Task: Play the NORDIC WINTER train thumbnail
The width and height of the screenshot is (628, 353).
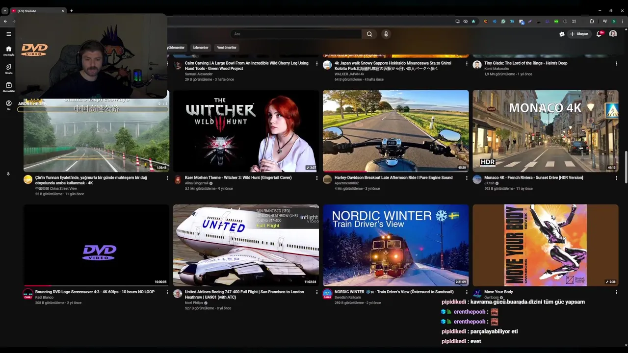Action: pyautogui.click(x=396, y=245)
